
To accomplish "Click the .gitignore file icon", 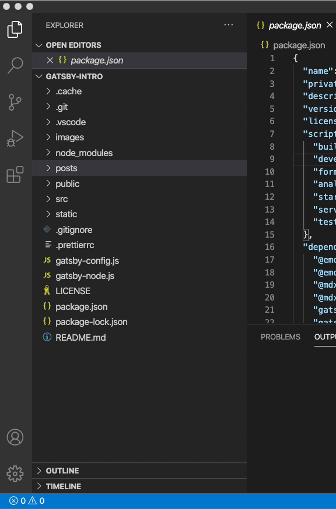I will [47, 229].
